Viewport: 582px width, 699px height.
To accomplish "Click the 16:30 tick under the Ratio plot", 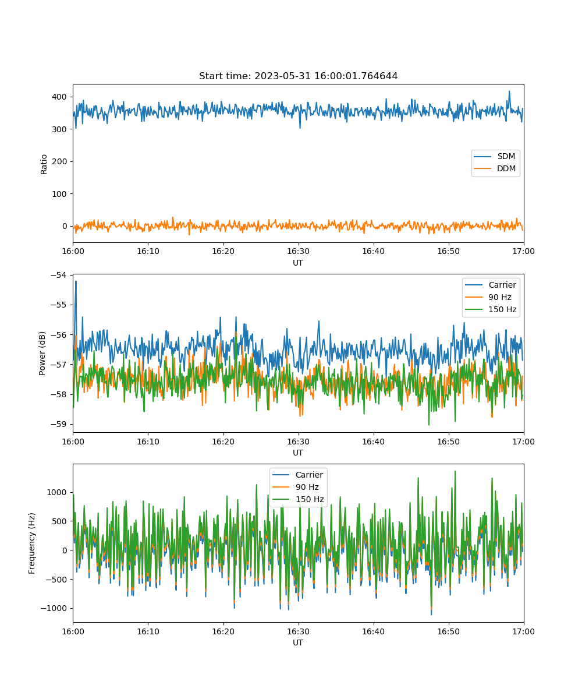I will click(298, 251).
